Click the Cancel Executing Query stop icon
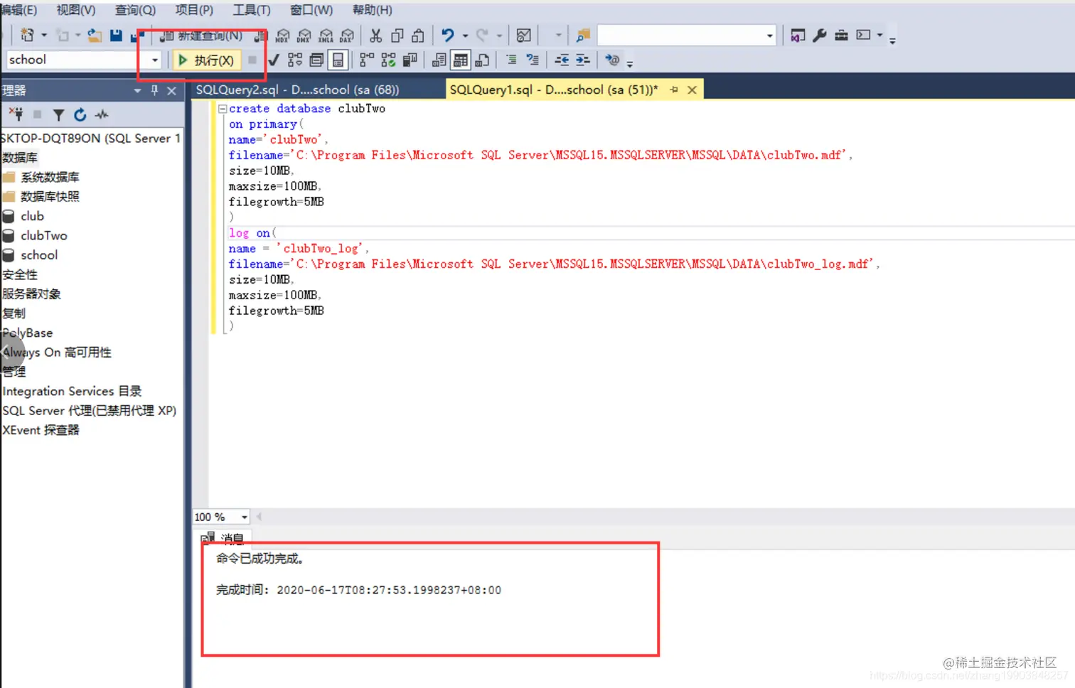The image size is (1075, 688). [x=252, y=60]
